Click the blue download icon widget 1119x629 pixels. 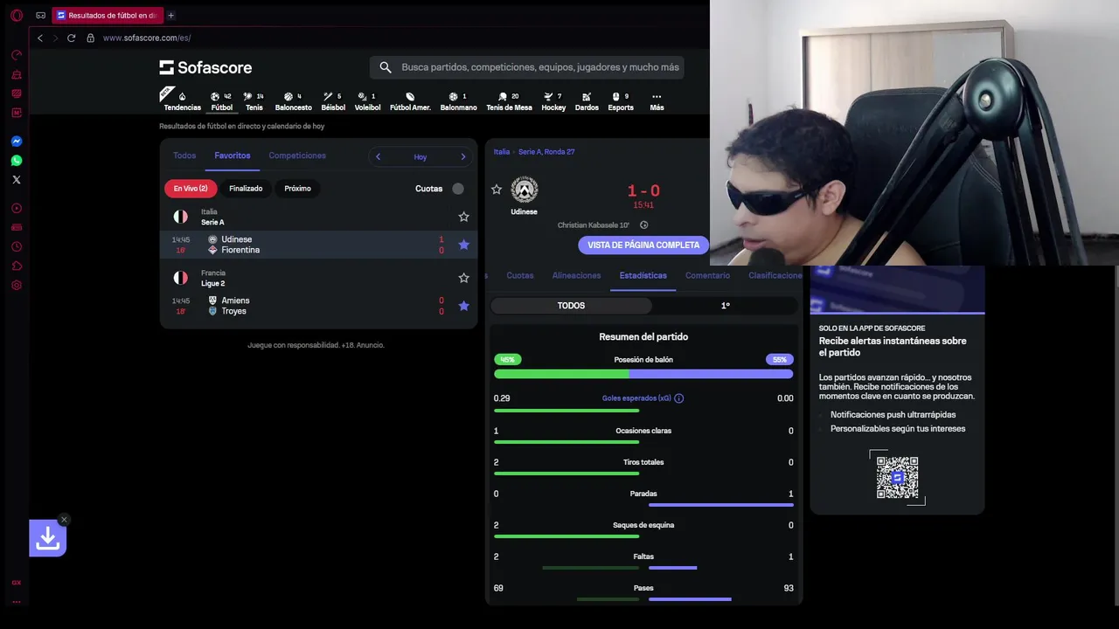[x=48, y=538]
